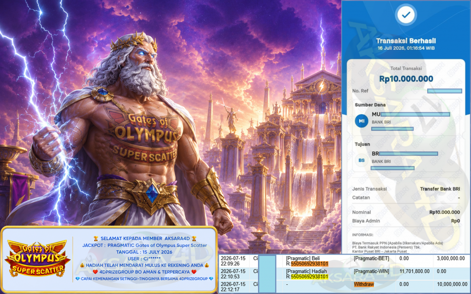Click the BANK BRI text under Tujuan

coord(381,161)
